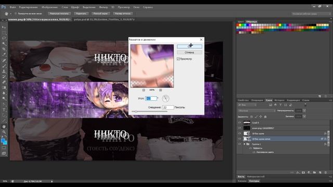
Task: Click zoom out button under blur preview
Action: 144,90
